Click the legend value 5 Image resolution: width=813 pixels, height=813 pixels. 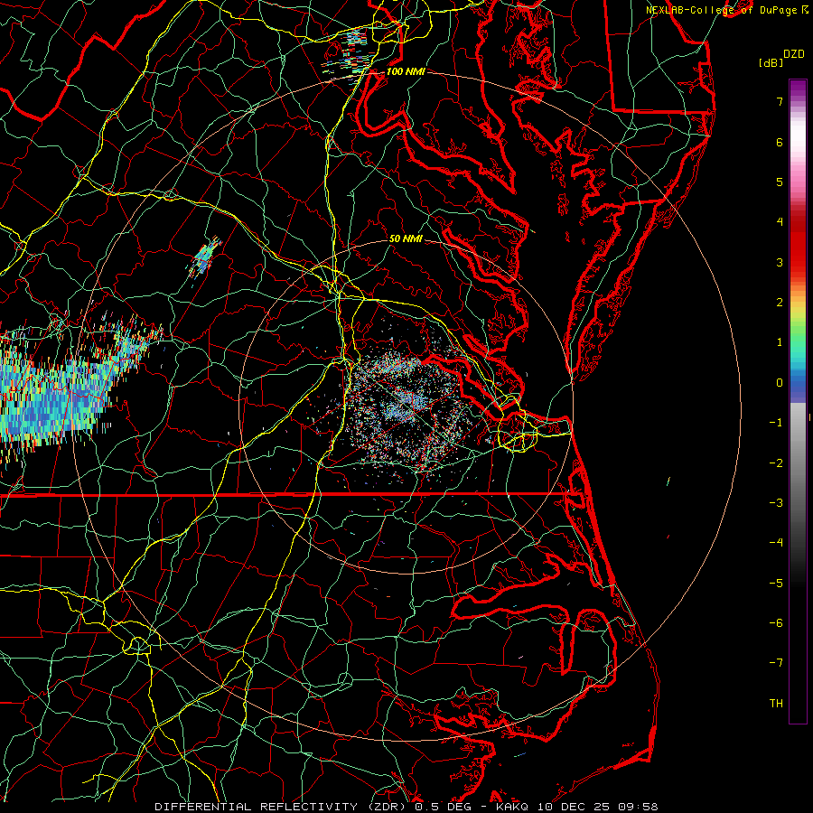pos(780,182)
